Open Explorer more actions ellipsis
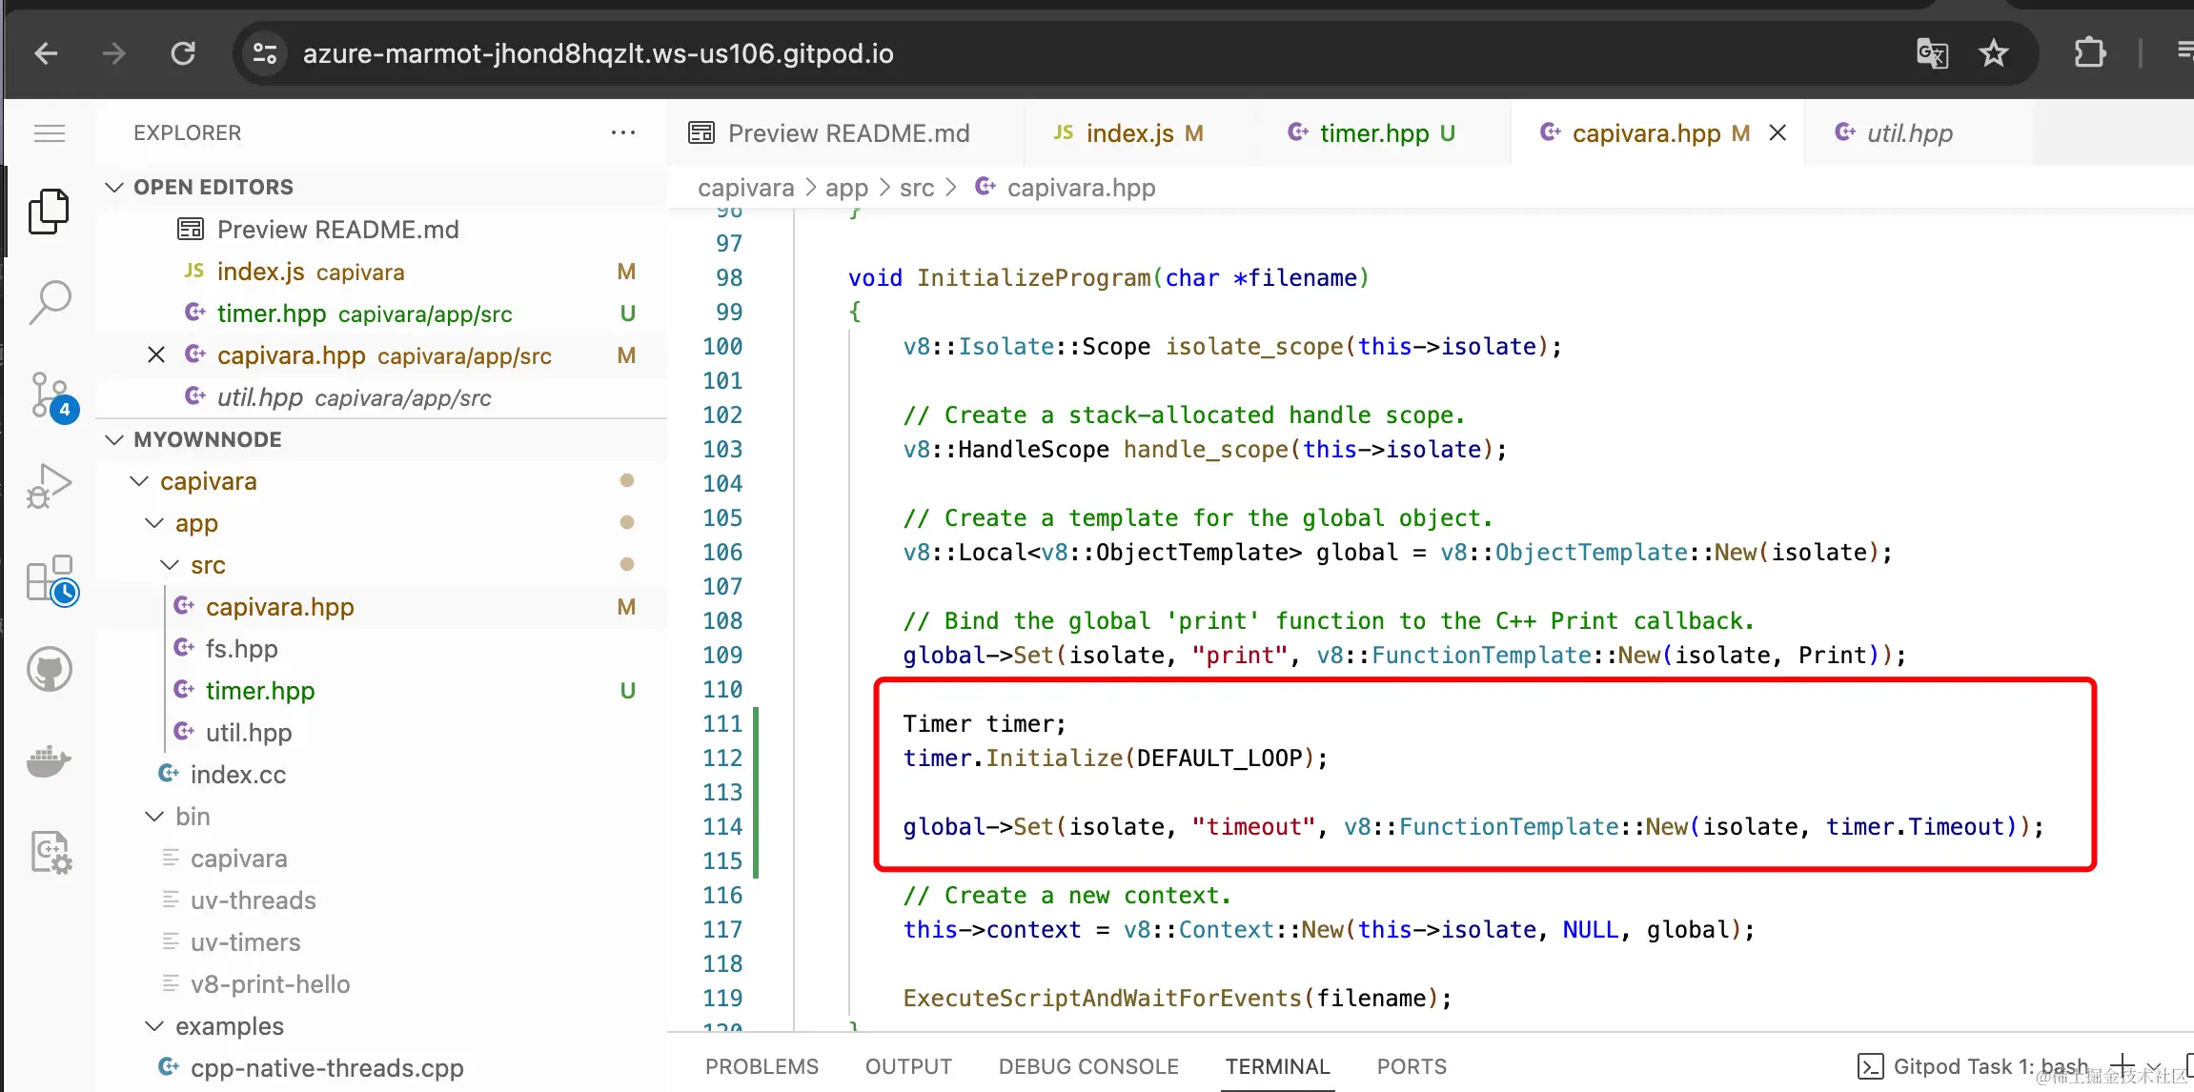 click(623, 133)
